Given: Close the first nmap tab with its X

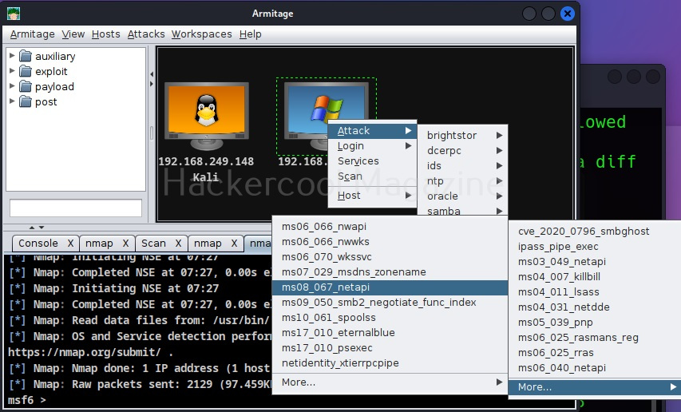Looking at the screenshot, I should pyautogui.click(x=125, y=243).
